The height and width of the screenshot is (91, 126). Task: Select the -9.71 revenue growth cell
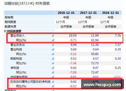[73, 40]
